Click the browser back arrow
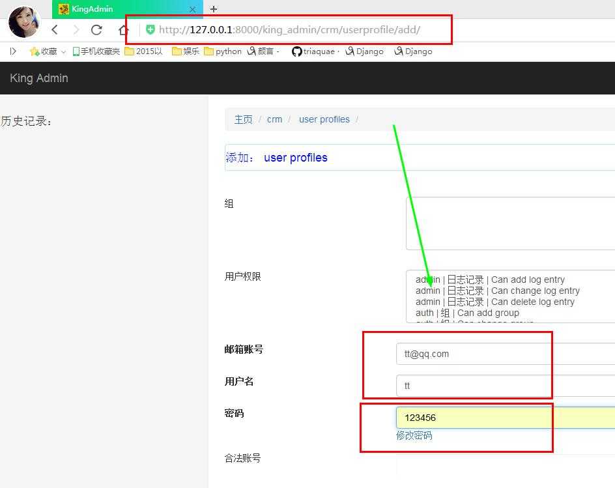Image resolution: width=615 pixels, height=488 pixels. [55, 29]
